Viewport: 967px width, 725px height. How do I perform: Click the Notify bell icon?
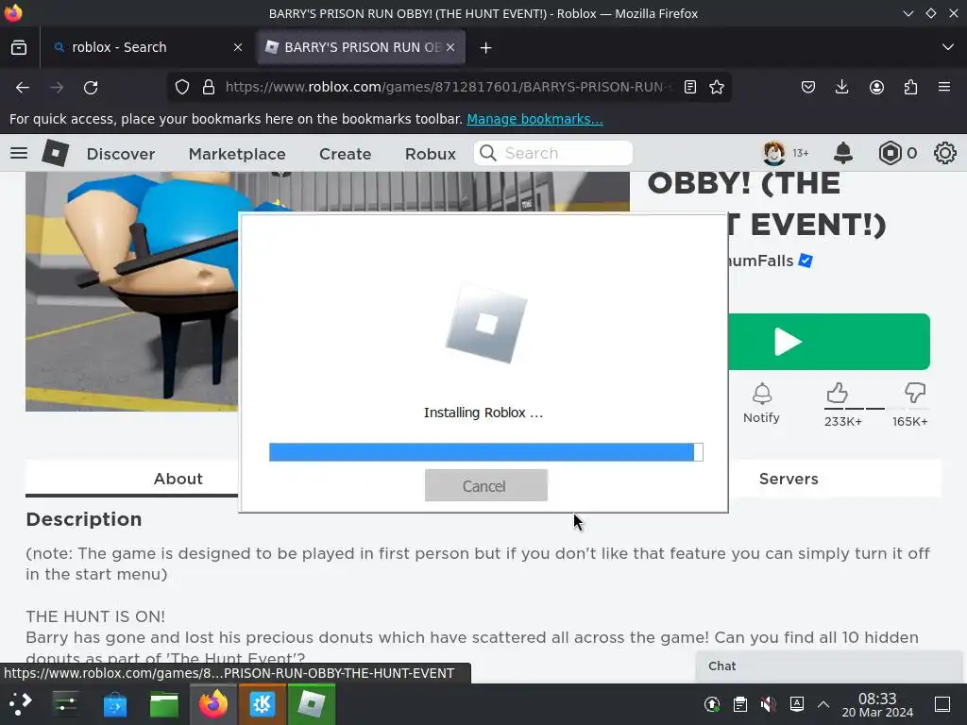[762, 394]
